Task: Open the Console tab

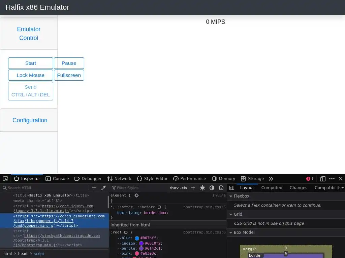Action: pos(57,179)
